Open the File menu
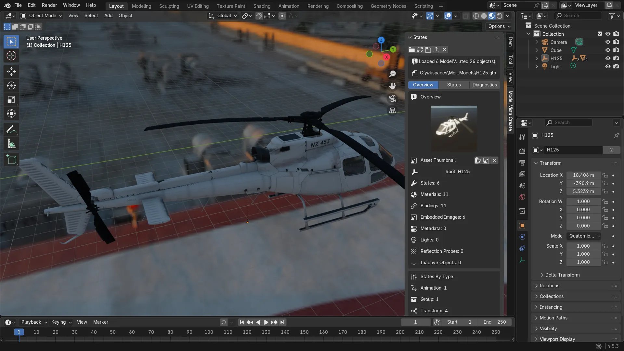The width and height of the screenshot is (624, 351). pos(18,5)
